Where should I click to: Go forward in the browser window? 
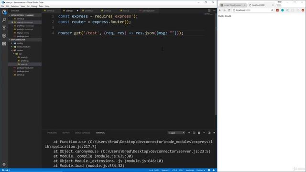[224, 10]
